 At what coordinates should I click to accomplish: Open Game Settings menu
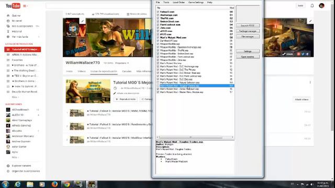coord(196,2)
